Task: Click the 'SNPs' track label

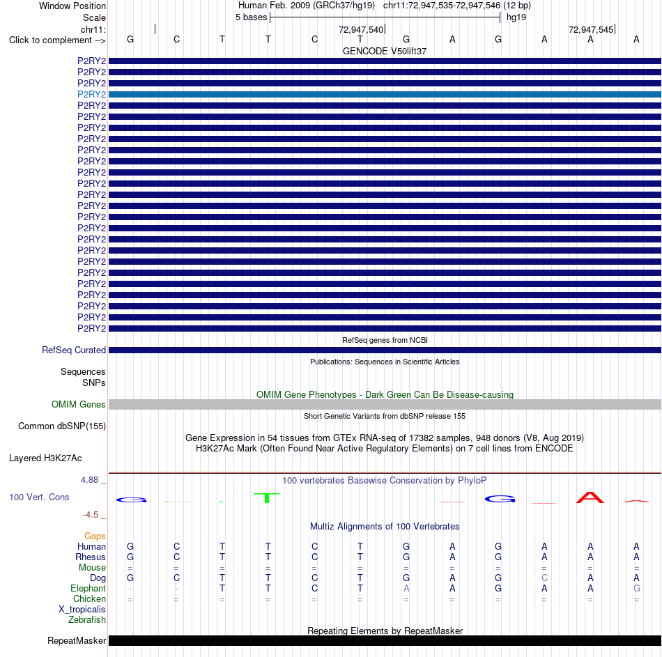Action: pyautogui.click(x=94, y=382)
